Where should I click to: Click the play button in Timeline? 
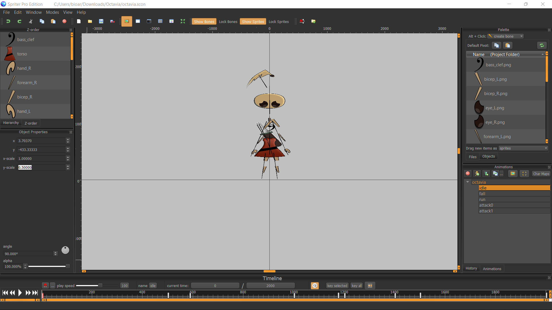pyautogui.click(x=20, y=293)
